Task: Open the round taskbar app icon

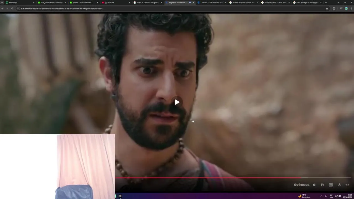Action: 120,196
